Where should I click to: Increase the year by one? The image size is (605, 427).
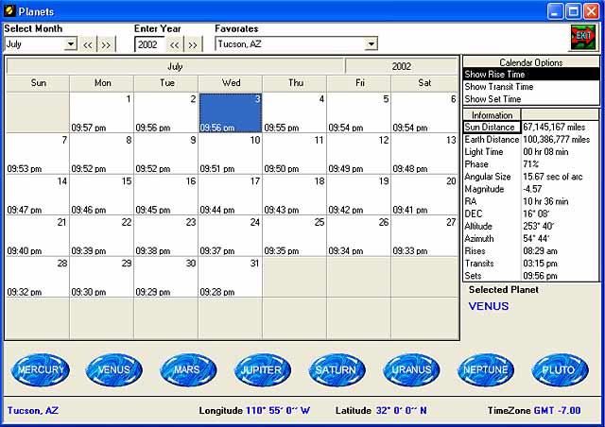click(193, 44)
